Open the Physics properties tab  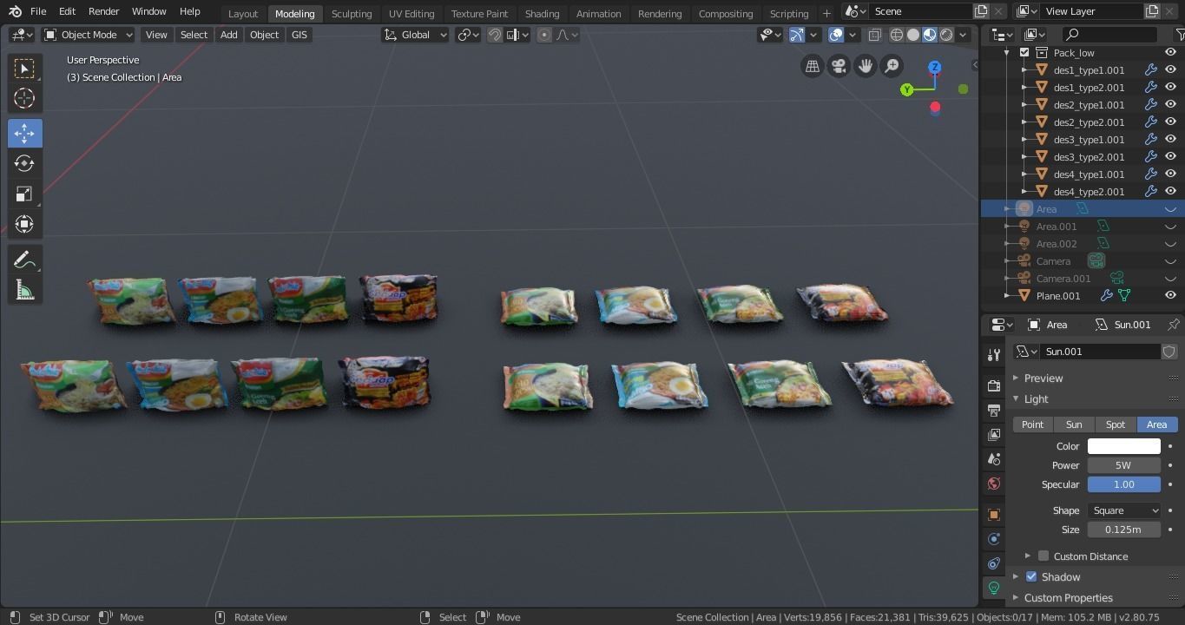[x=994, y=539]
